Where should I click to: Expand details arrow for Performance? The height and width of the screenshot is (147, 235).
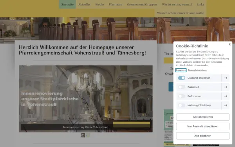tap(226, 96)
